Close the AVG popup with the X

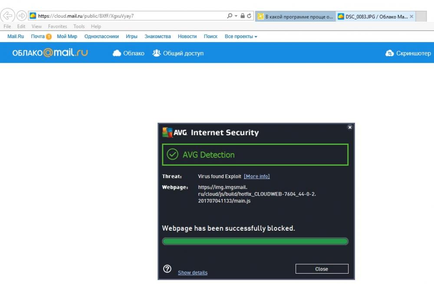pyautogui.click(x=350, y=127)
